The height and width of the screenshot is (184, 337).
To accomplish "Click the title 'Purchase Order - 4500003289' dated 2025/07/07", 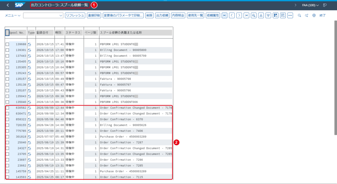I will point(123,137).
